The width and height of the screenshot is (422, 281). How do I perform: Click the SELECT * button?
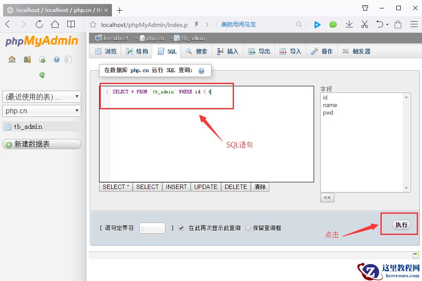(x=116, y=187)
